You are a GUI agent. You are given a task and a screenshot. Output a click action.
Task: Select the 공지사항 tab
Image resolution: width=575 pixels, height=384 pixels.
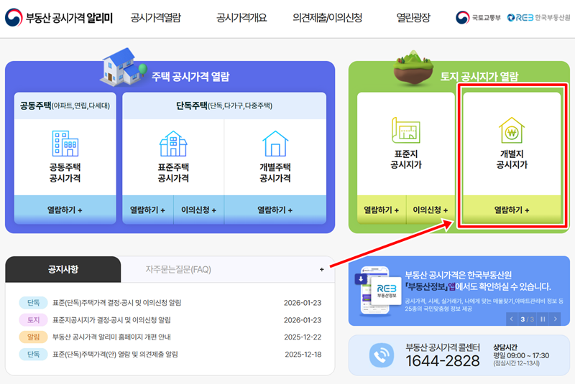pyautogui.click(x=63, y=269)
